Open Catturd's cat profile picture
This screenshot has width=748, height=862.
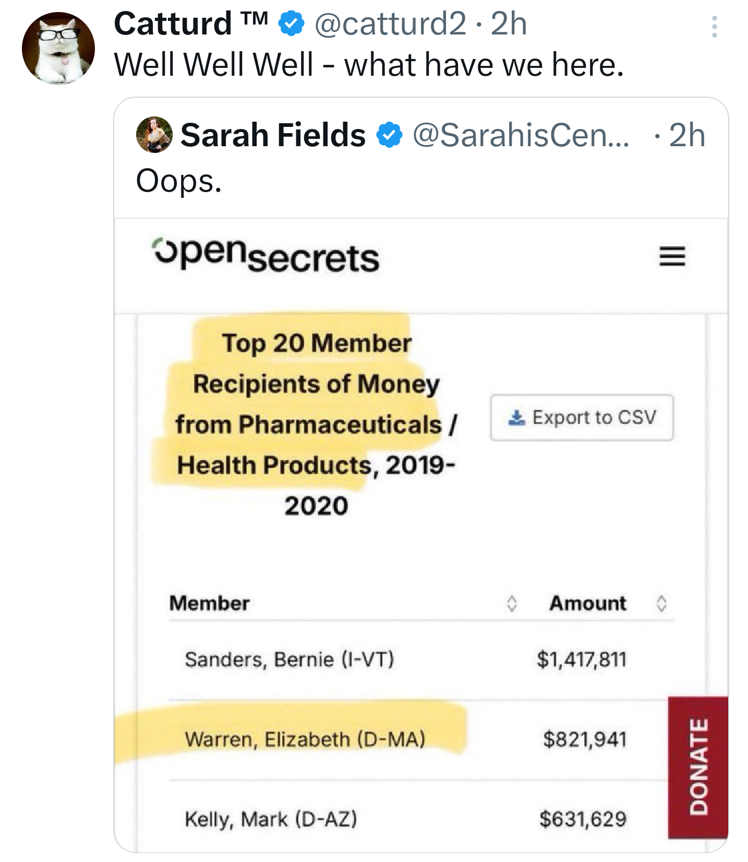click(x=58, y=48)
